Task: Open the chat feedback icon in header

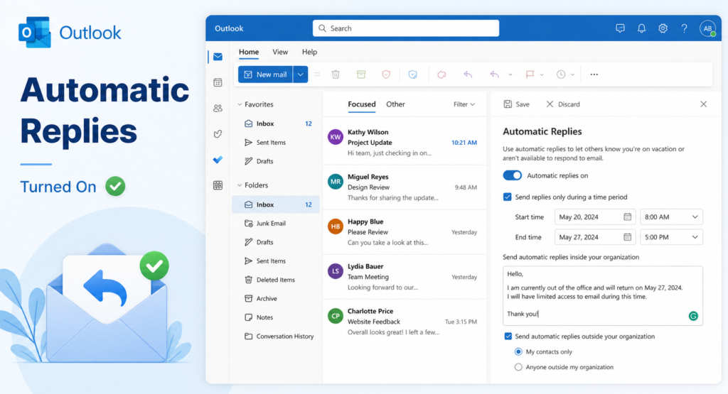Action: (x=620, y=28)
